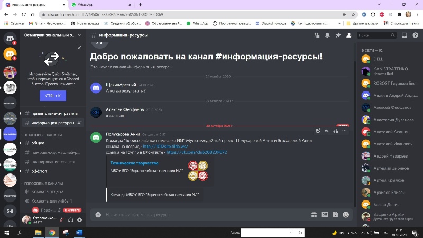Select the общее text channel
Viewport: 423px width, 238px height.
point(38,143)
